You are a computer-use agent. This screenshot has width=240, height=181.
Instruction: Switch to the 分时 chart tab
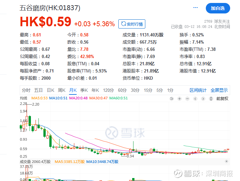[x=26, y=90]
